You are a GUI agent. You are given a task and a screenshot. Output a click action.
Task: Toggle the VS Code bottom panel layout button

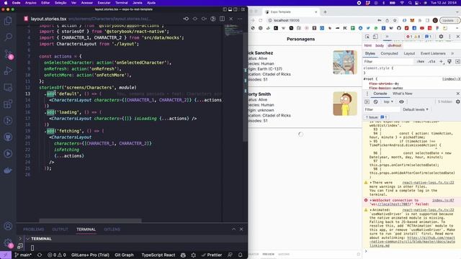click(x=230, y=9)
